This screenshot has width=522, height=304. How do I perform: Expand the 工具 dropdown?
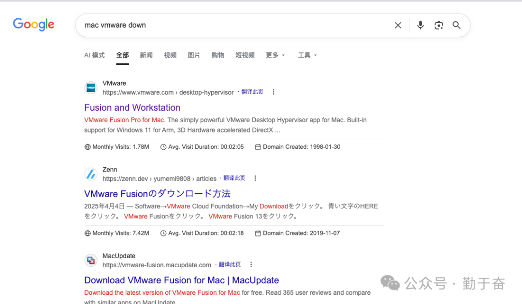point(307,55)
